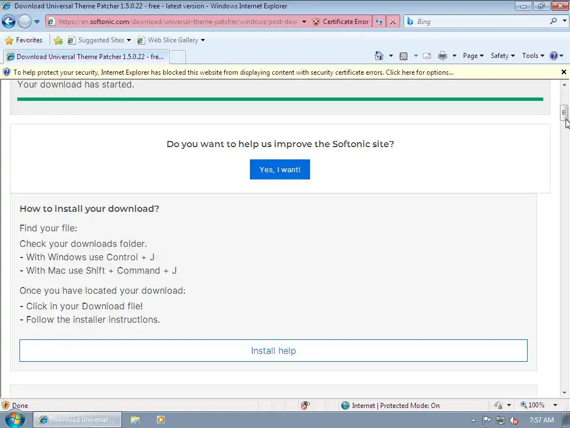Expand the address bar URL dropdown

[304, 22]
